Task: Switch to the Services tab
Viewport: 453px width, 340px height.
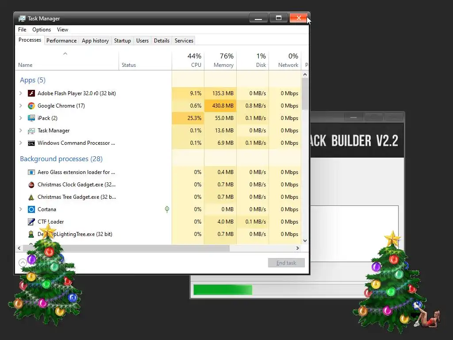Action: 184,40
